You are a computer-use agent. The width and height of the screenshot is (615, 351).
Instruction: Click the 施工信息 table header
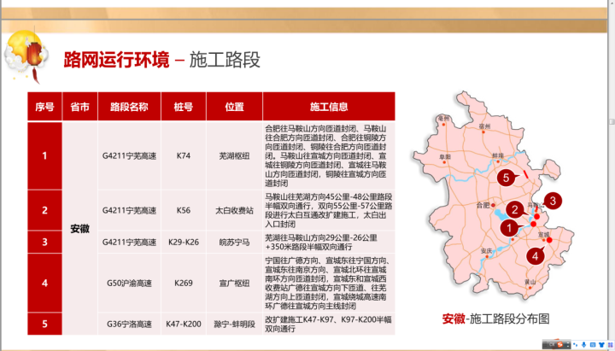pyautogui.click(x=329, y=107)
